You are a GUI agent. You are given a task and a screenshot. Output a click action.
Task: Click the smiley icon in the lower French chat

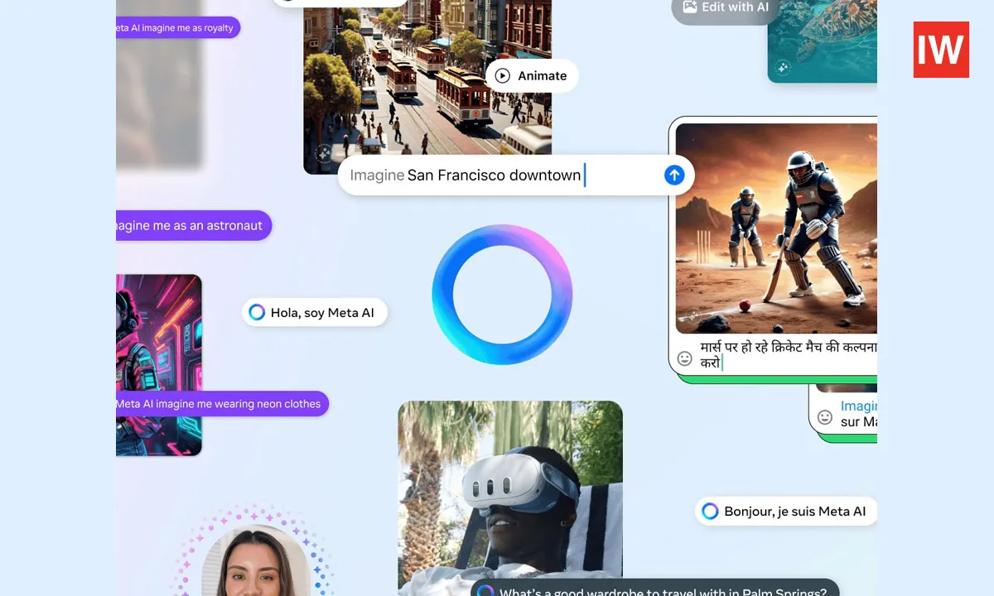coord(825,417)
